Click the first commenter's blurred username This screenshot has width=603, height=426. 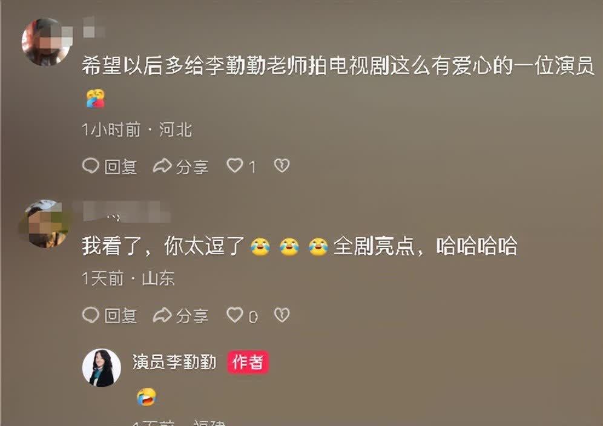click(94, 28)
